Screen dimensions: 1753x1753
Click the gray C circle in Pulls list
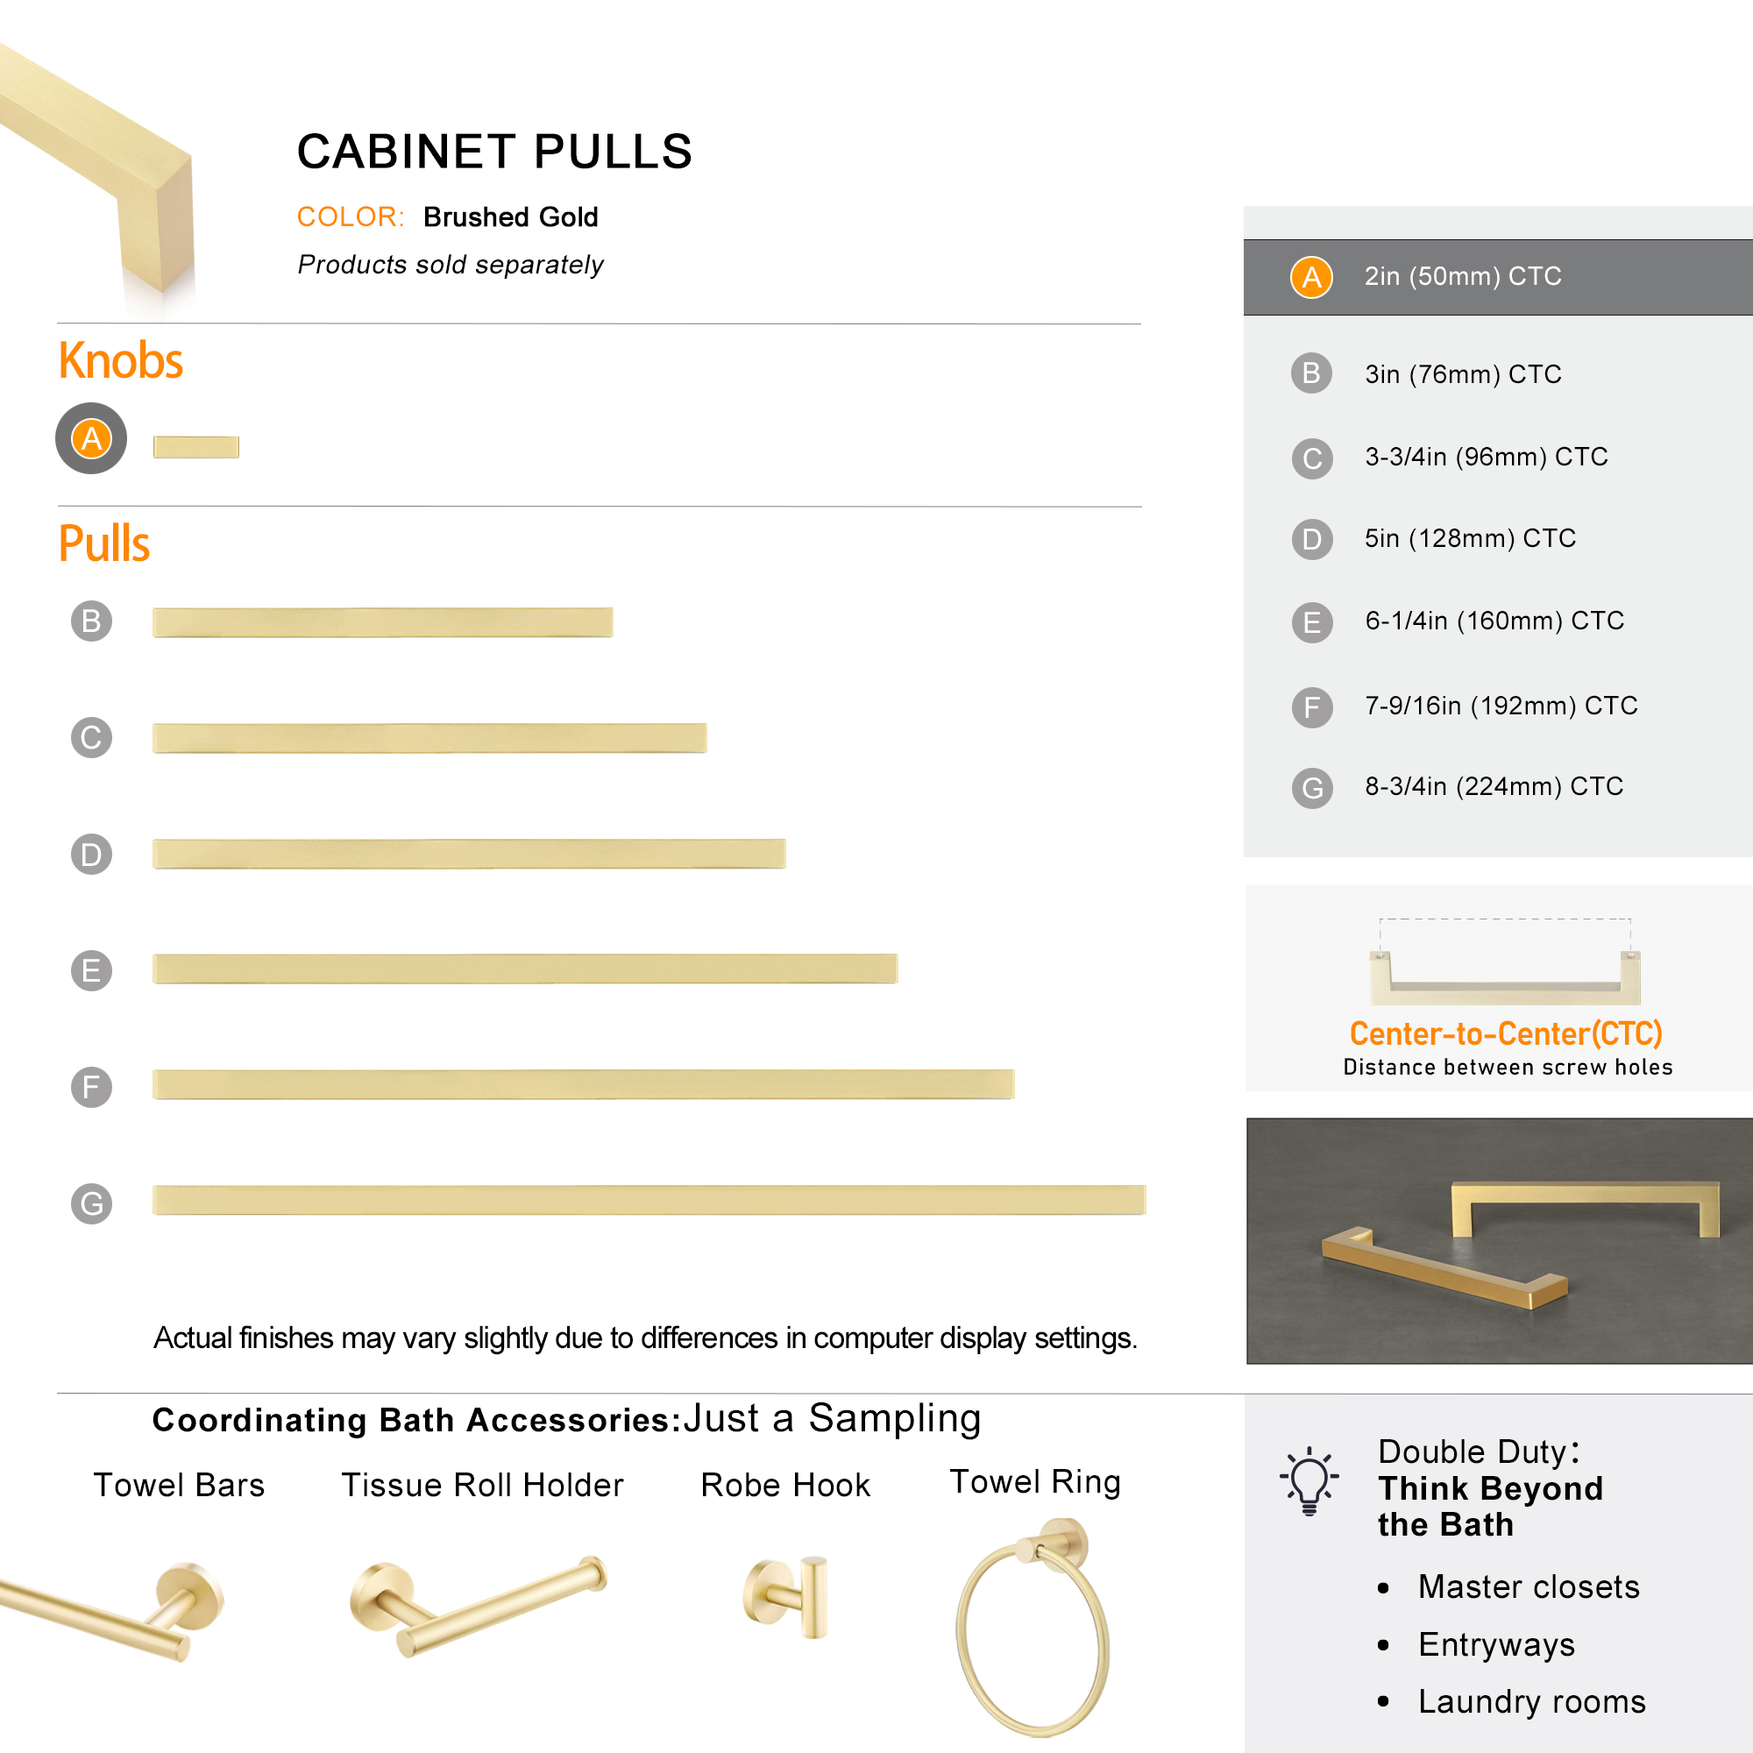click(92, 738)
